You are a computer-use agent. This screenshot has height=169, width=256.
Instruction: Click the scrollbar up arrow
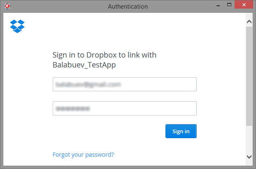click(x=249, y=21)
